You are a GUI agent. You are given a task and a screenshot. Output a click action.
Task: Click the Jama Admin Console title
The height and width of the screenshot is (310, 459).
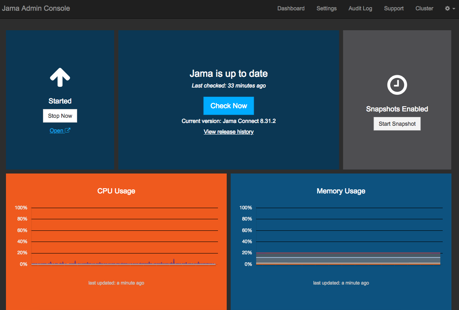point(36,8)
